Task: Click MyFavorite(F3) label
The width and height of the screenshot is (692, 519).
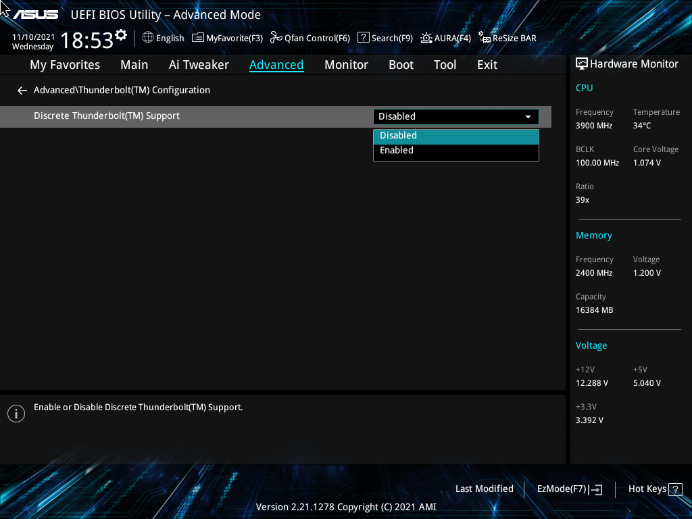Action: (x=234, y=39)
